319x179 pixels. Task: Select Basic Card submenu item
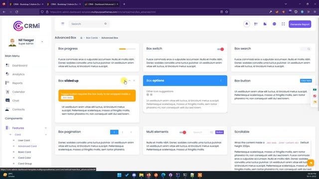pyautogui.click(x=24, y=152)
